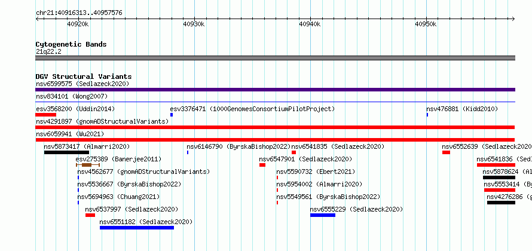Open nsv5694963 (Chuang2021) label
The height and width of the screenshot is (251, 532).
[x=118, y=197]
